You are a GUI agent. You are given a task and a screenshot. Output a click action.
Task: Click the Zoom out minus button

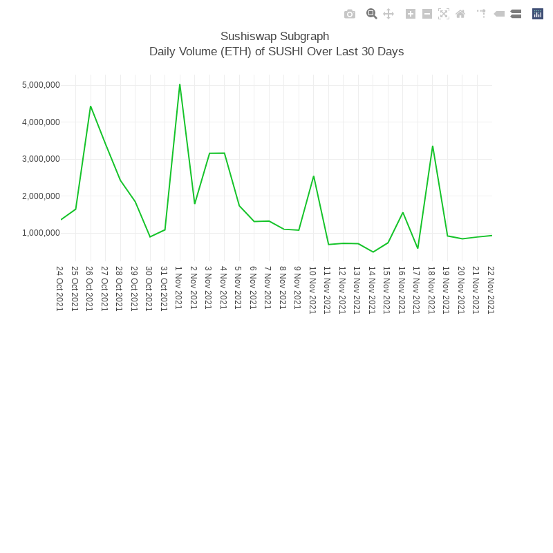(427, 14)
